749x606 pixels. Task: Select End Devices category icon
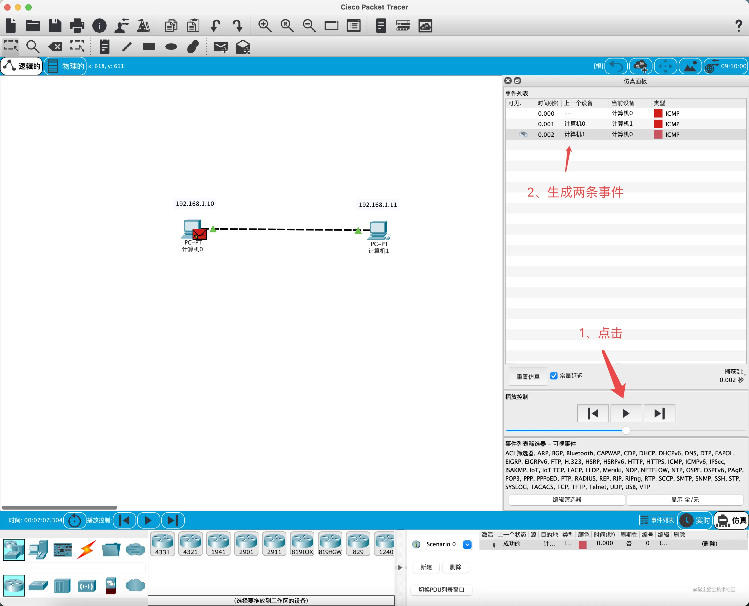point(38,549)
